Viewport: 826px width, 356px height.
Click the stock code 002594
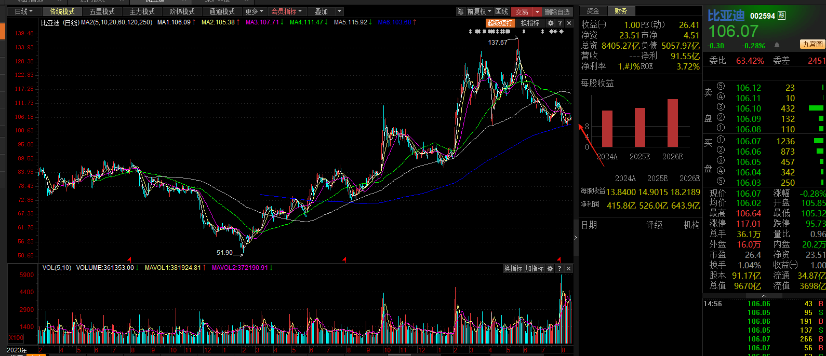763,16
